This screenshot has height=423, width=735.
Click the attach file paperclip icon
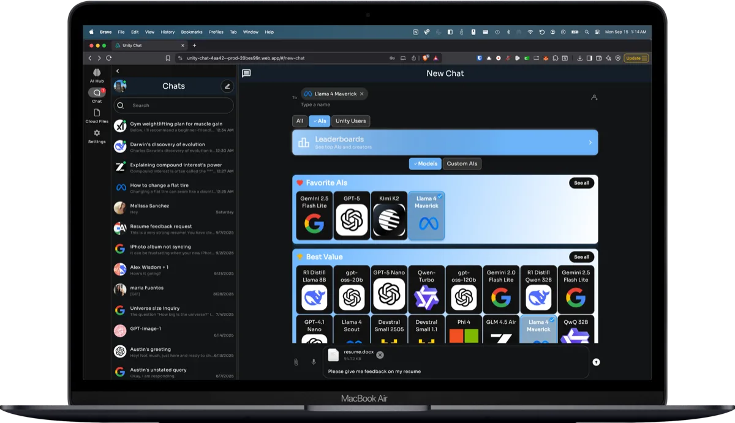coord(296,362)
